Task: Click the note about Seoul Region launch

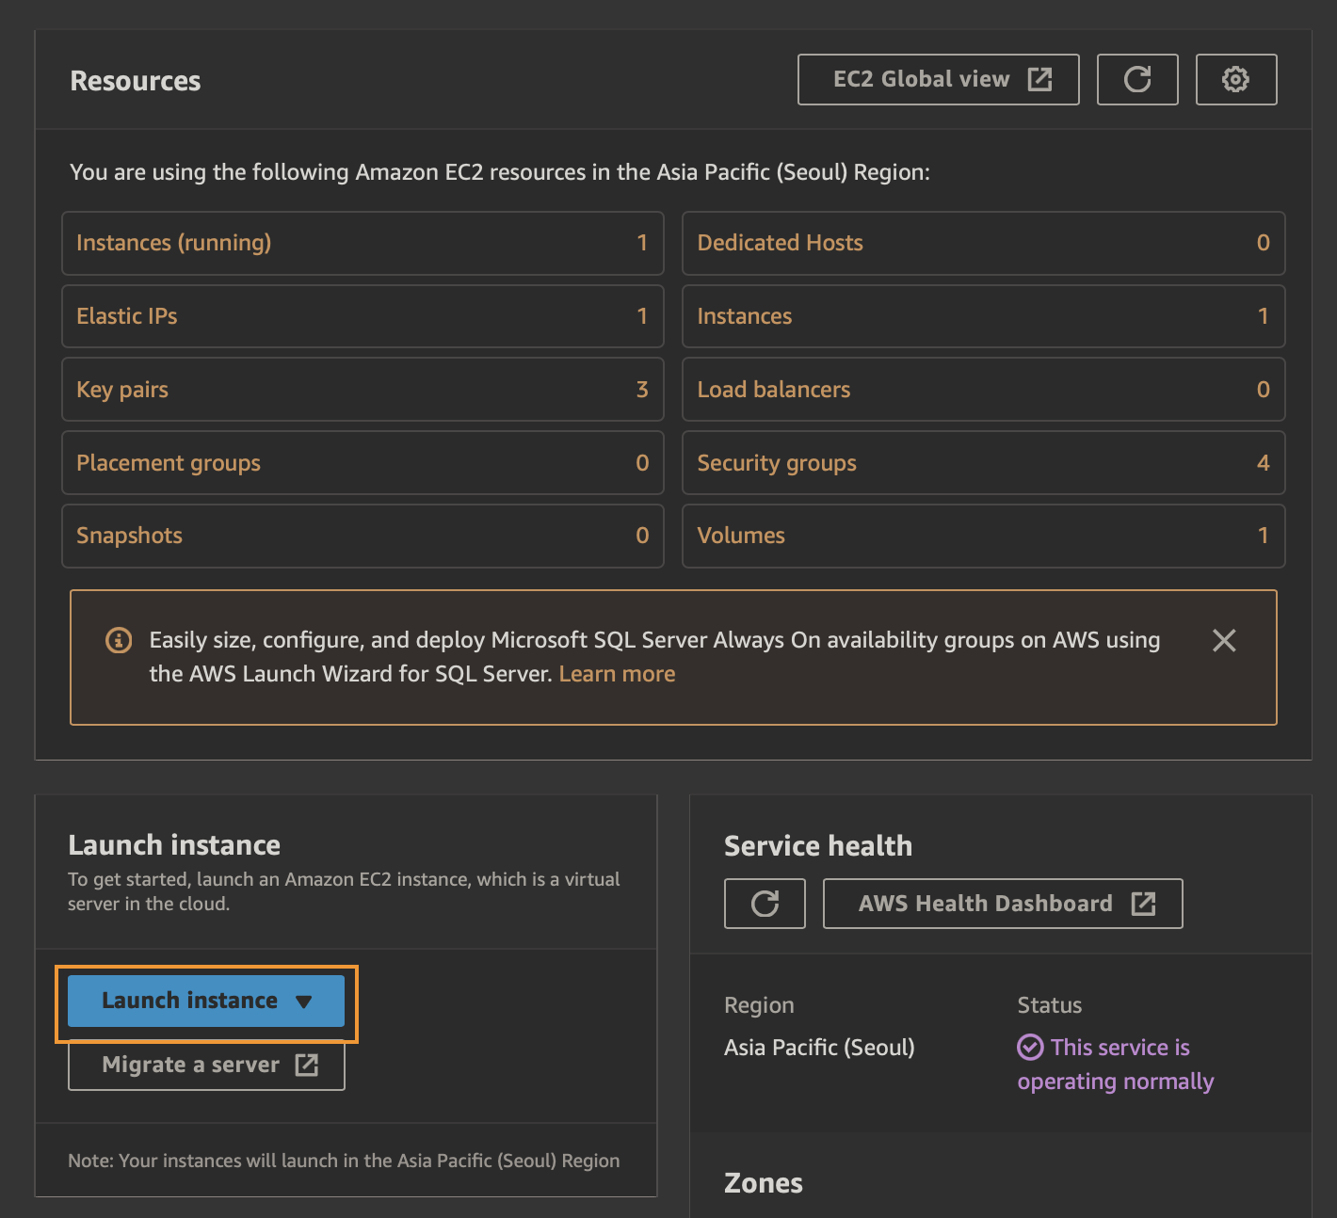Action: tap(344, 1161)
